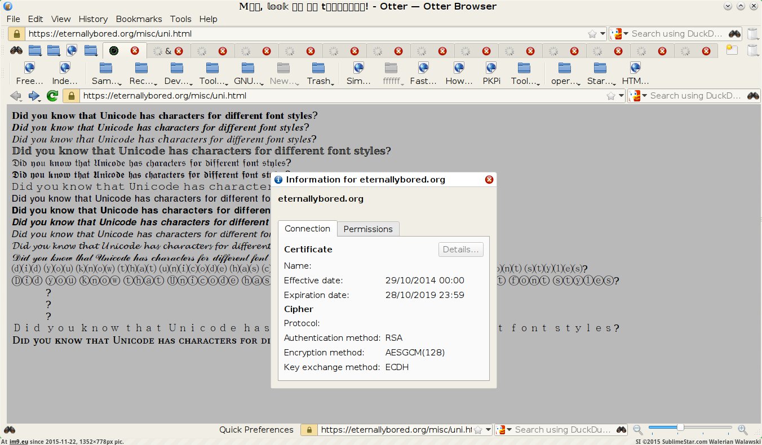The width and height of the screenshot is (762, 445).
Task: Switch to the Connection tab
Action: (x=307, y=229)
